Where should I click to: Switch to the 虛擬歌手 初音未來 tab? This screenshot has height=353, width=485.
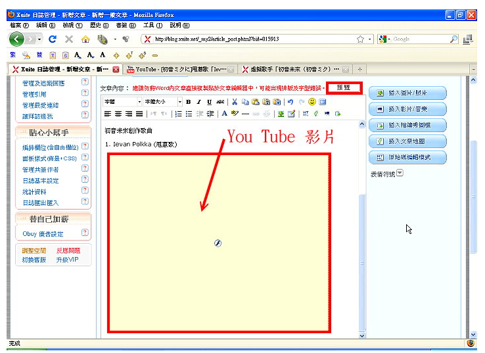295,69
